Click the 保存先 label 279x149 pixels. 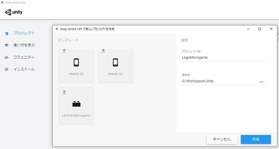point(186,75)
